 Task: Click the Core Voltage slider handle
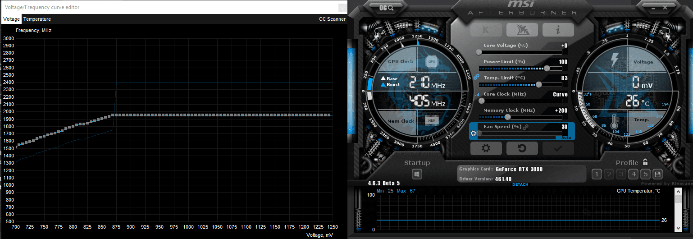(x=478, y=52)
